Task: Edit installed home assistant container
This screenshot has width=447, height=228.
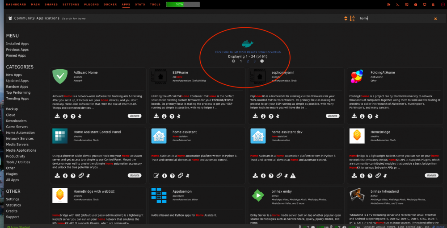Action: (x=156, y=176)
